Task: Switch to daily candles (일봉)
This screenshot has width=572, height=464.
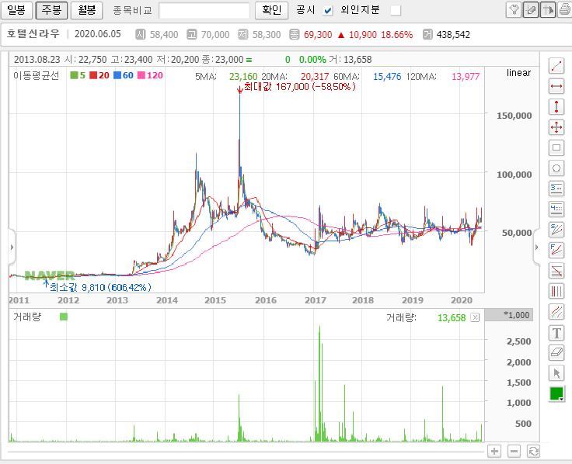Action: (x=16, y=10)
